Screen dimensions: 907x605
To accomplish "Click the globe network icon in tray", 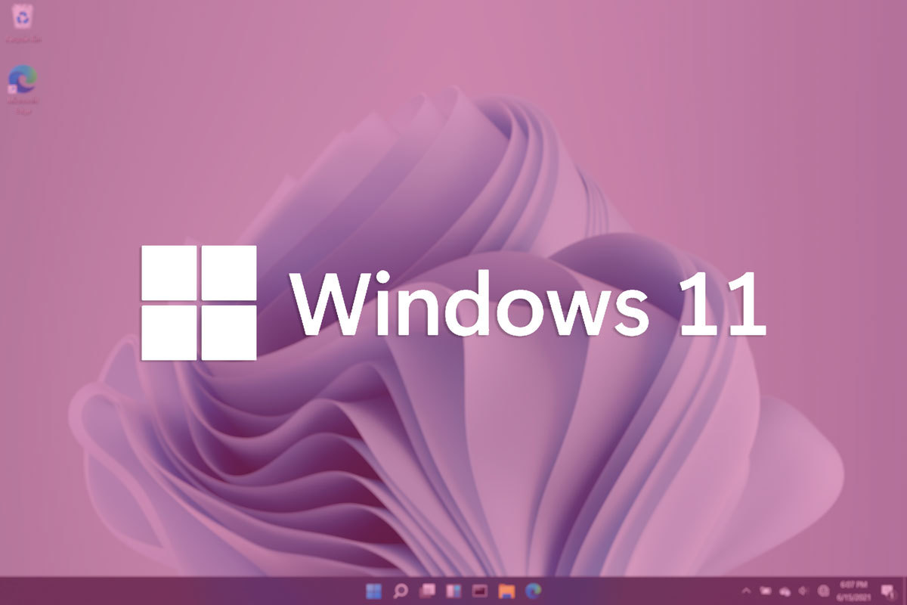I will click(823, 591).
